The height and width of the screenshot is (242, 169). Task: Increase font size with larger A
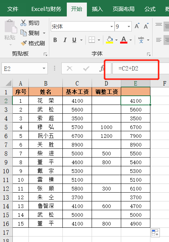(x=137, y=26)
